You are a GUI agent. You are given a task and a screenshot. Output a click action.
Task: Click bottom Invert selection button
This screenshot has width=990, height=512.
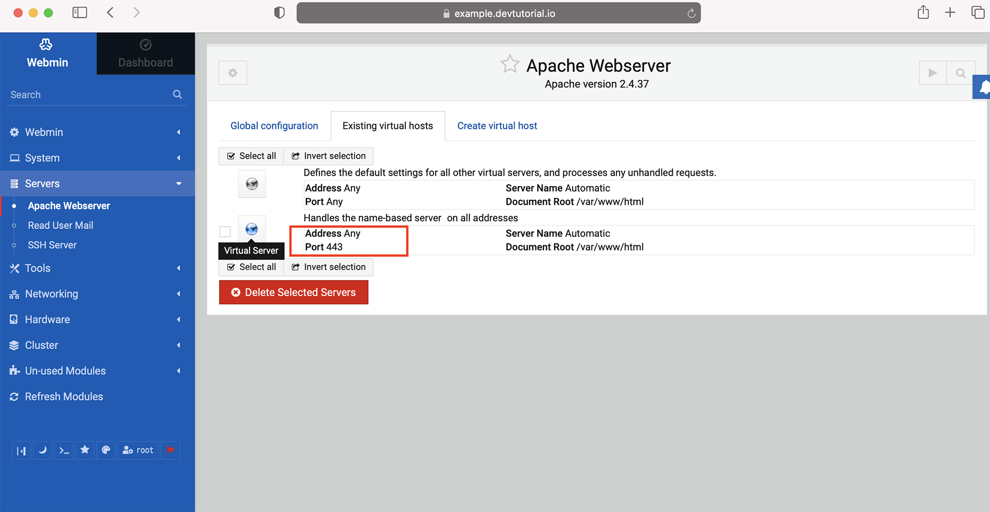pyautogui.click(x=329, y=267)
